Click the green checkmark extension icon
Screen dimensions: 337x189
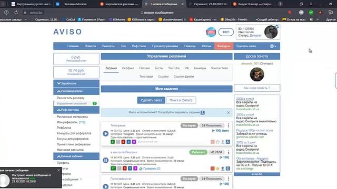(311, 13)
